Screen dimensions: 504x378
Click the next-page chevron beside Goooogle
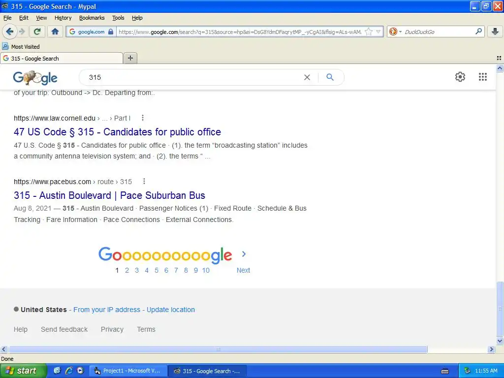[x=244, y=254]
